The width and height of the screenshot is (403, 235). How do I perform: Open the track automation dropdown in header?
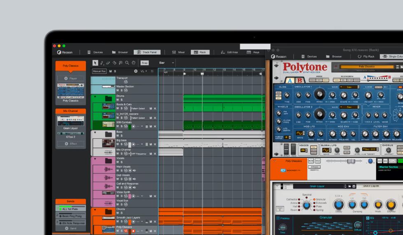144,71
